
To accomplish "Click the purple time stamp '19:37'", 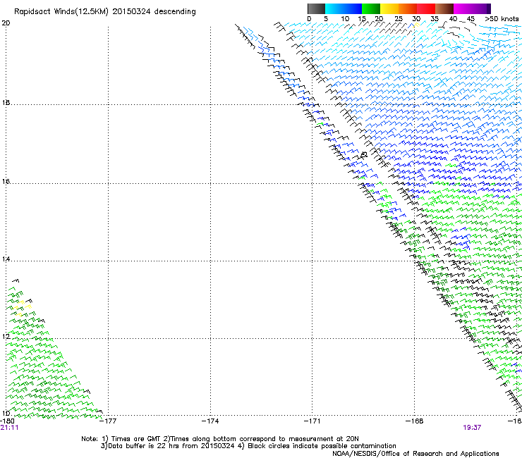I will point(472,428).
